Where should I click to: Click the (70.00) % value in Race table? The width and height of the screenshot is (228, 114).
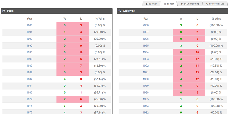[100, 106]
